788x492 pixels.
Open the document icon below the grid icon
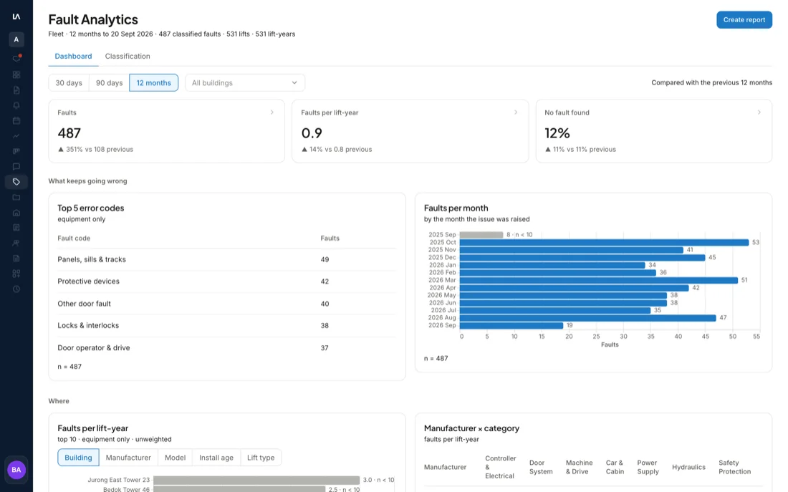(16, 90)
